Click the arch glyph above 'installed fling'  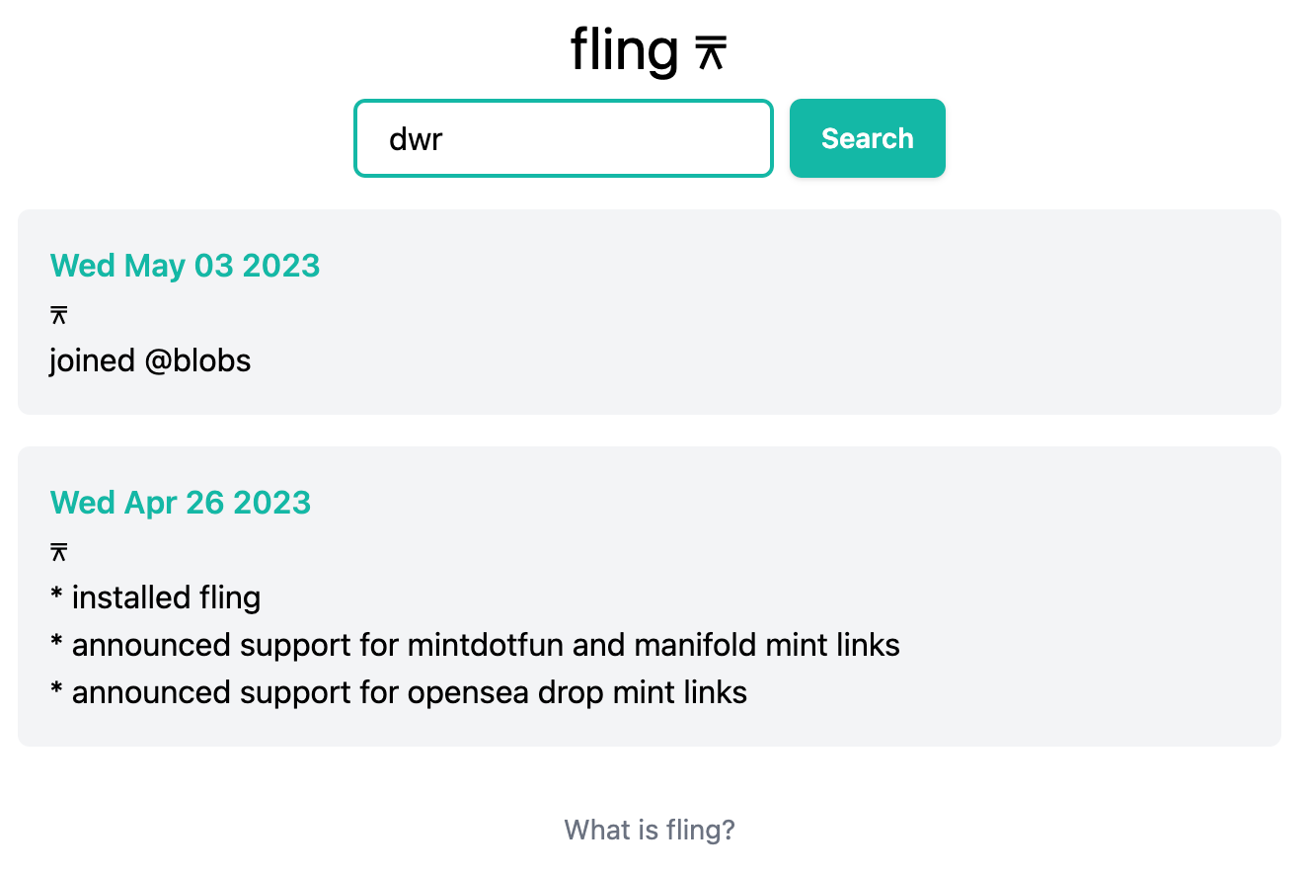click(x=59, y=550)
